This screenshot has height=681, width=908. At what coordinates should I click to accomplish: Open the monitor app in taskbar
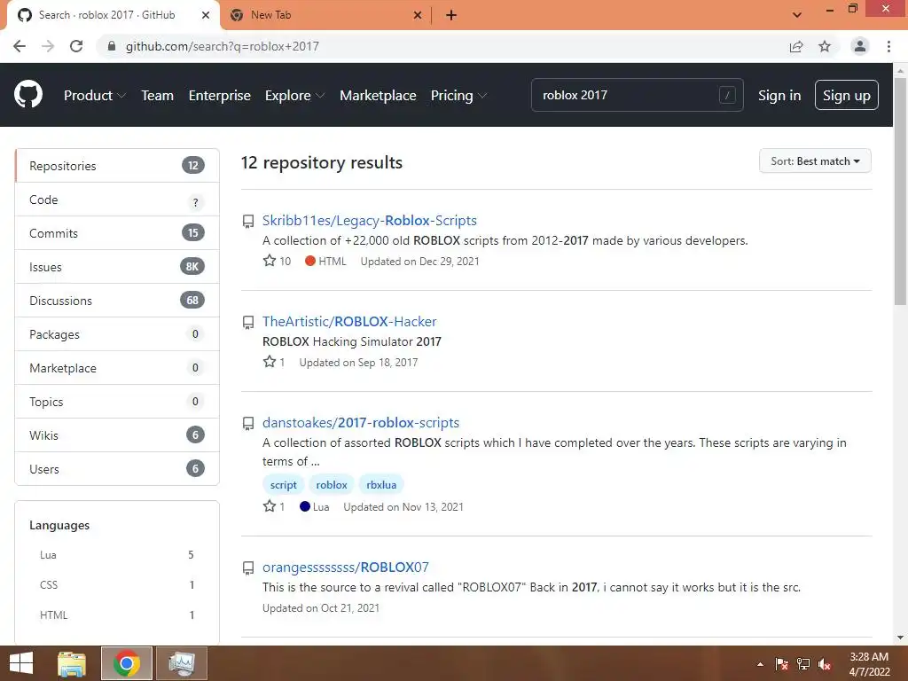(181, 663)
